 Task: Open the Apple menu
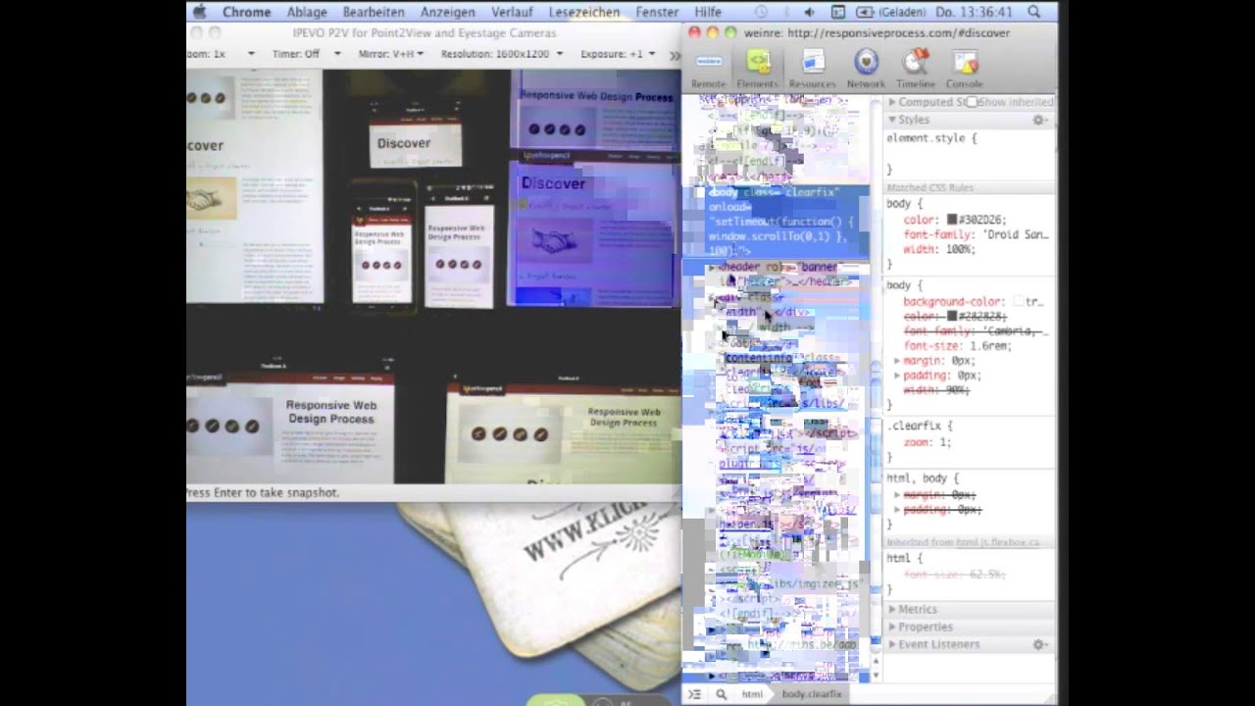[x=200, y=12]
